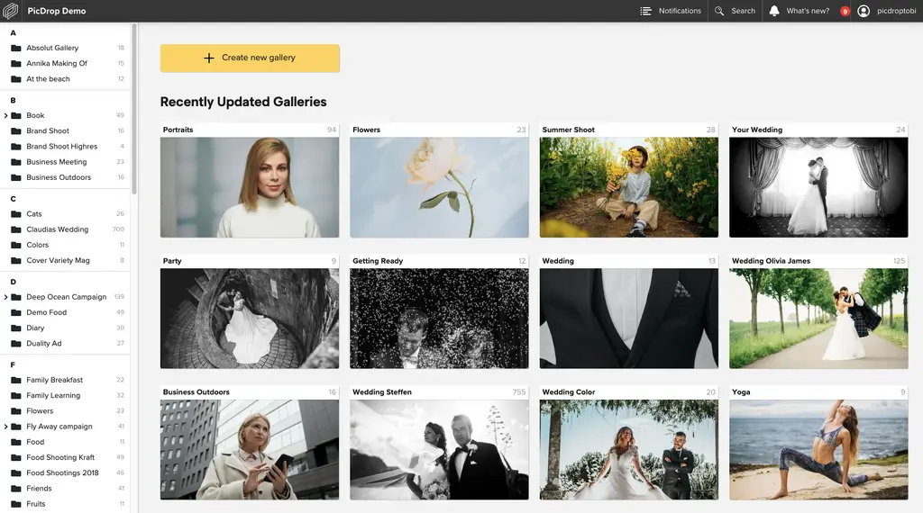The height and width of the screenshot is (513, 923).
Task: Click the Claudias Wedding folder icon
Action: [x=16, y=229]
